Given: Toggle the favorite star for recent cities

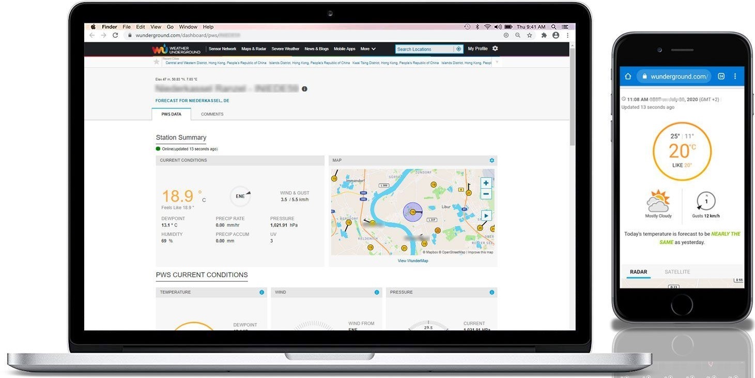Looking at the screenshot, I should (x=157, y=62).
